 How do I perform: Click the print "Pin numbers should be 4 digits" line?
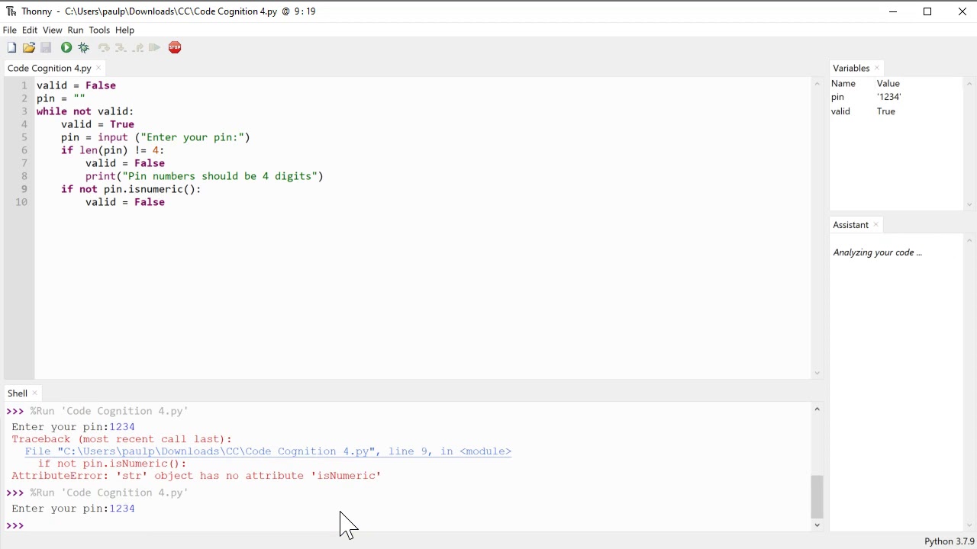205,176
